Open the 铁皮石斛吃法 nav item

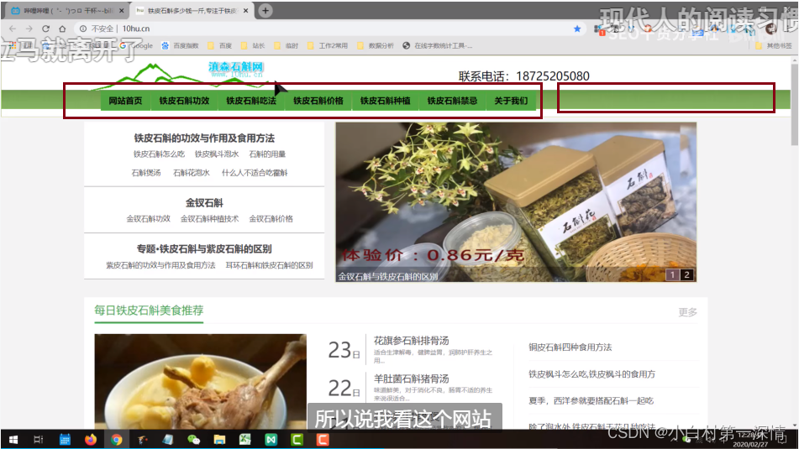tap(251, 101)
